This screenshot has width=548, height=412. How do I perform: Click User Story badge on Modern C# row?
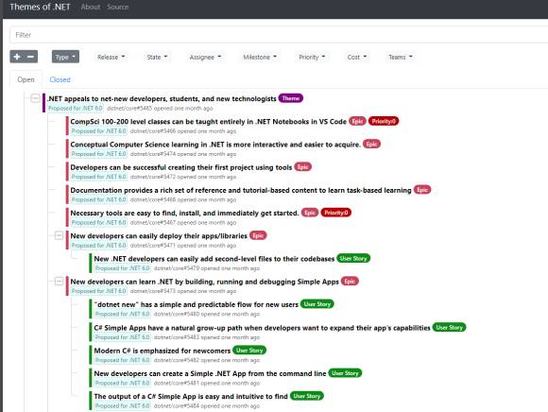tap(249, 351)
